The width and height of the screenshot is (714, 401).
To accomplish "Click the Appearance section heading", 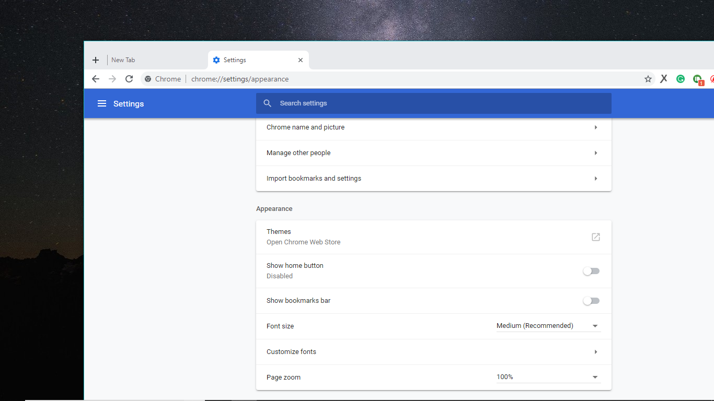I will 274,209.
